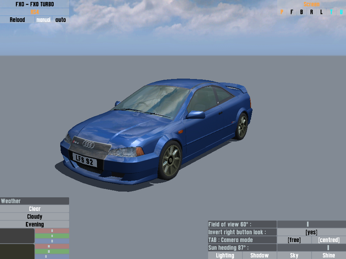Screen dimensions: 346x259
Task: Select the F view button
Action: coord(292,12)
